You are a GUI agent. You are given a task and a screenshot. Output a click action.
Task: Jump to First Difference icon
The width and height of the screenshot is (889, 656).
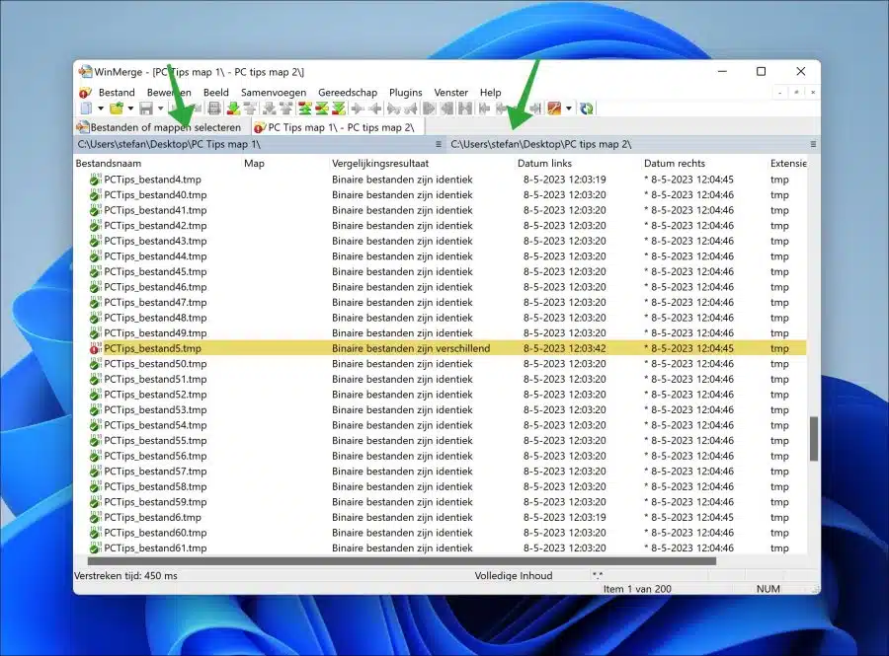305,109
